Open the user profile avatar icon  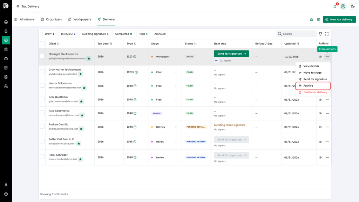tap(343, 6)
